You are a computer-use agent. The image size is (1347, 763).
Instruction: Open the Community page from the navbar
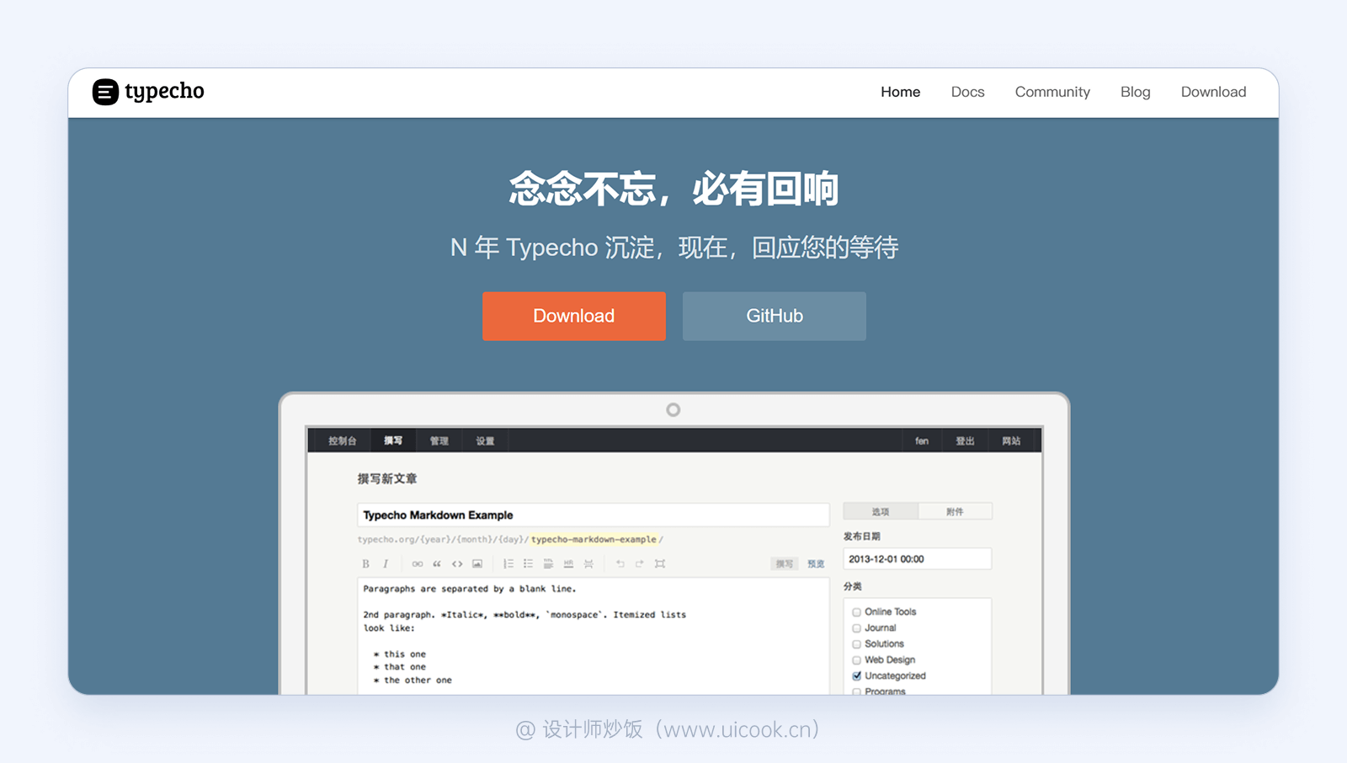1052,92
